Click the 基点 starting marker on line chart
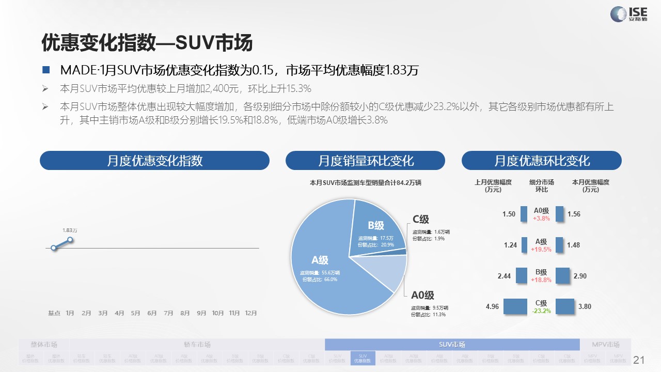 53,248
